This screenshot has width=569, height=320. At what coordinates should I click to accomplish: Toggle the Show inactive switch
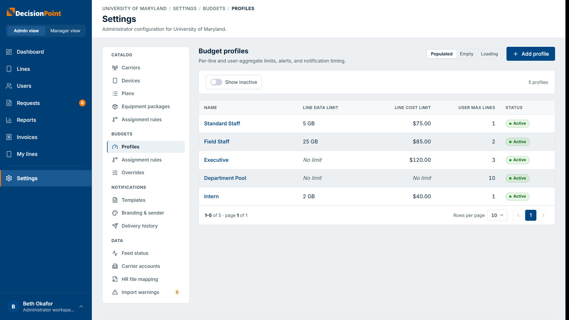pyautogui.click(x=216, y=82)
